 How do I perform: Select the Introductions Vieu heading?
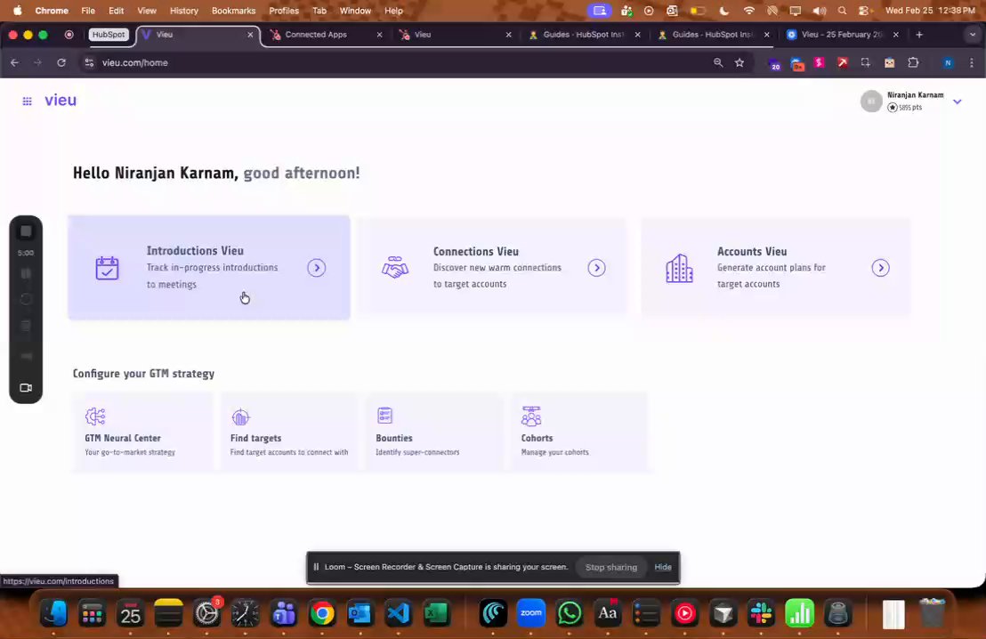click(195, 250)
